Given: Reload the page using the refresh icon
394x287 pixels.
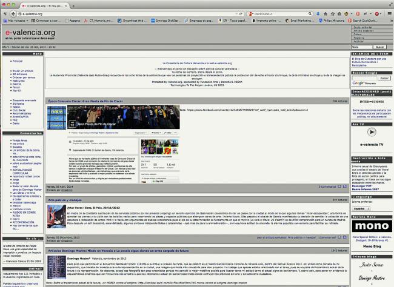Looking at the screenshot, I should (241, 14).
